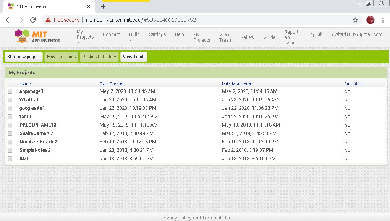Tick the checkbox for test1
This screenshot has height=221, width=390.
pyautogui.click(x=10, y=117)
